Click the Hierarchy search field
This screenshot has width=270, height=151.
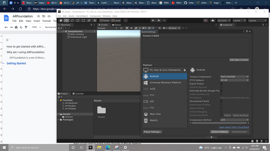point(80,28)
